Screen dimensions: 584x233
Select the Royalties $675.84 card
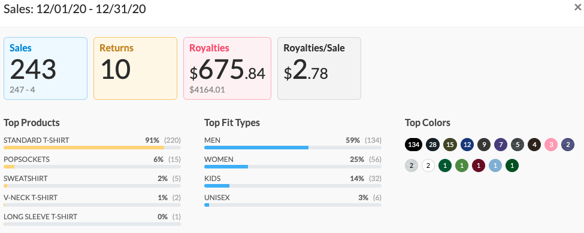point(227,68)
